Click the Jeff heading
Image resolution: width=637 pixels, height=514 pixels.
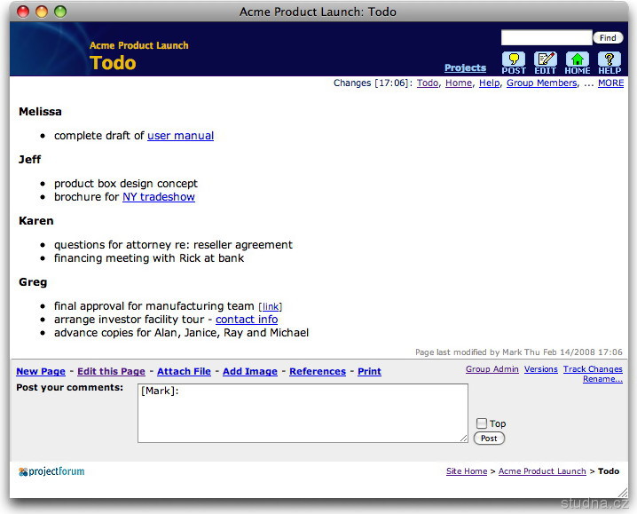point(29,160)
